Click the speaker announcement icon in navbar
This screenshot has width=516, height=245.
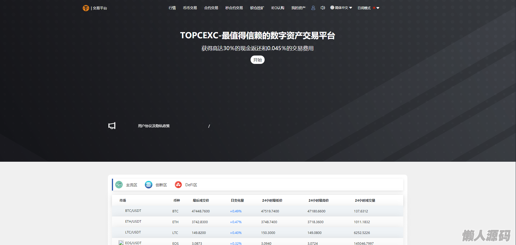pyautogui.click(x=323, y=8)
